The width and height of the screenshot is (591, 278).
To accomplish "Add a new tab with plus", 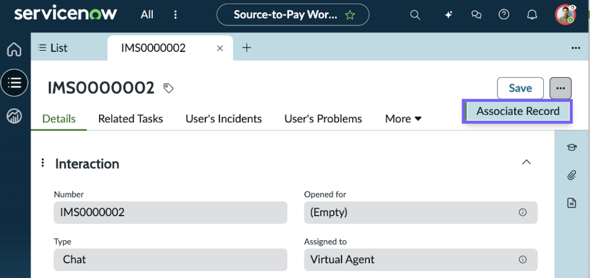I will tap(246, 48).
